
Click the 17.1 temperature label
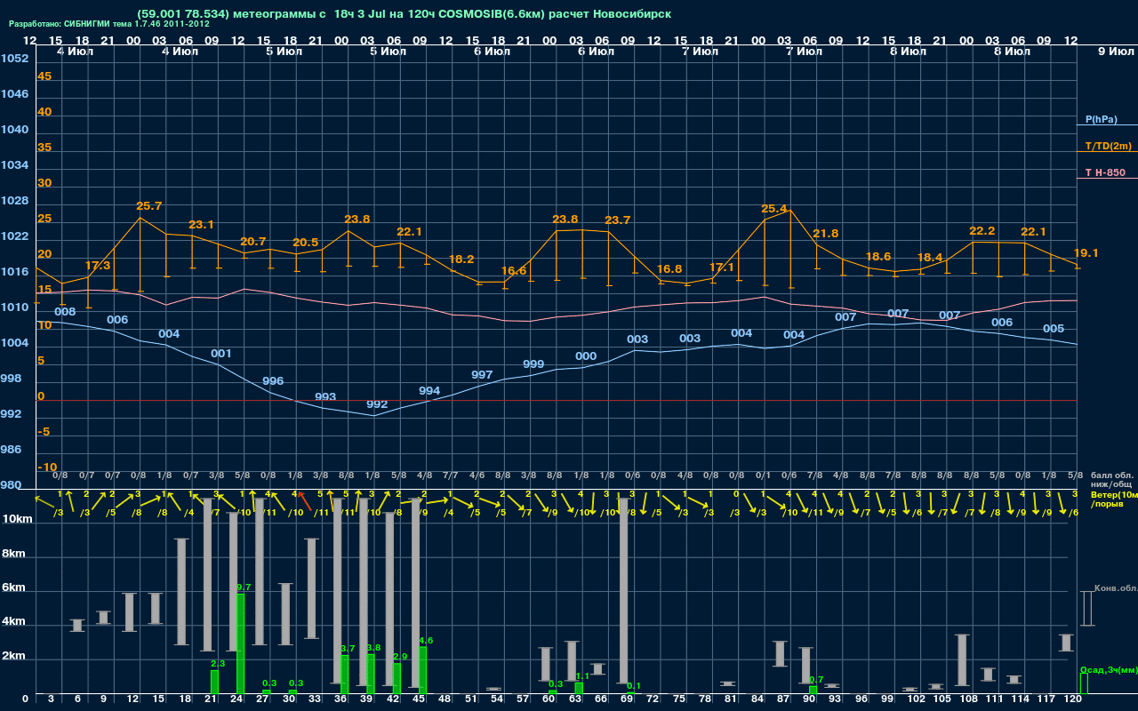(722, 268)
